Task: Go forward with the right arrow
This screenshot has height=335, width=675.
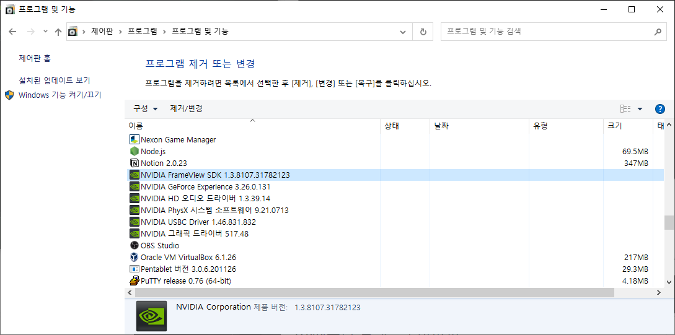Action: point(30,32)
